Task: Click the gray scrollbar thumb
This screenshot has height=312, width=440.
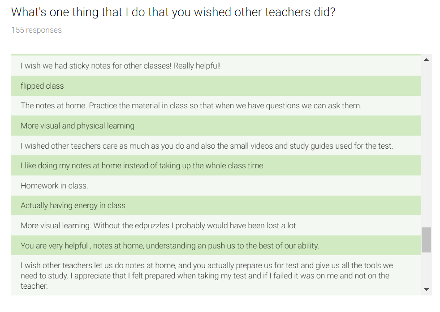Action: [x=426, y=239]
